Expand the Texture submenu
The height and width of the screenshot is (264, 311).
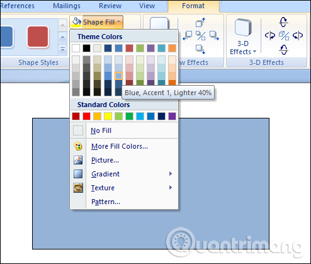(124, 188)
